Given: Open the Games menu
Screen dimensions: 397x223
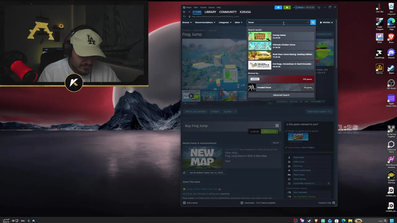Looking at the screenshot, I should (x=211, y=7).
